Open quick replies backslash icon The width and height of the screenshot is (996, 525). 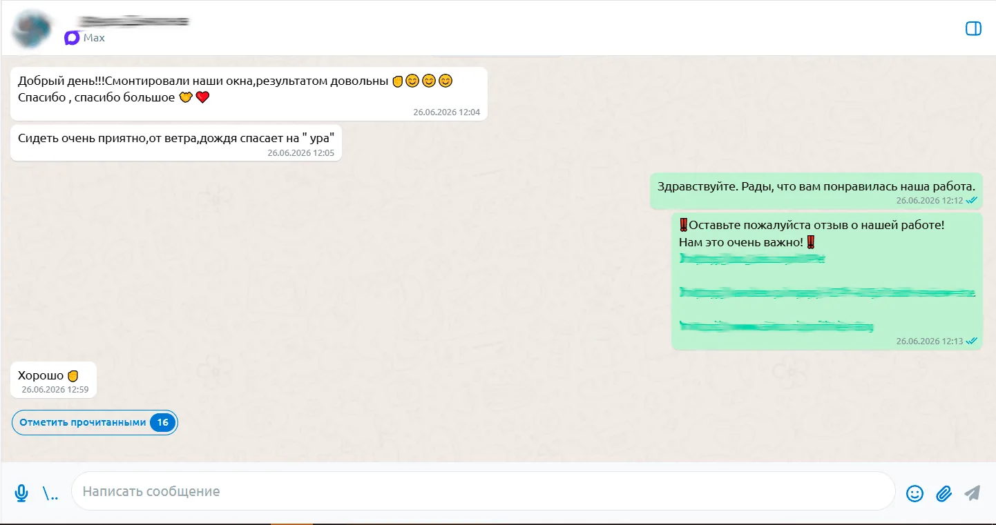(x=50, y=493)
